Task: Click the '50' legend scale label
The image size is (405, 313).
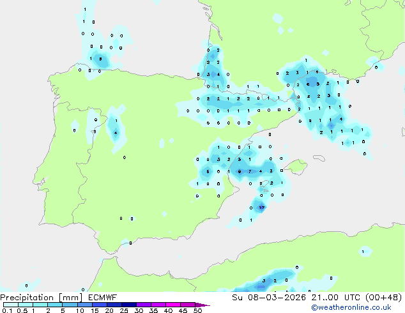Action: click(x=197, y=310)
